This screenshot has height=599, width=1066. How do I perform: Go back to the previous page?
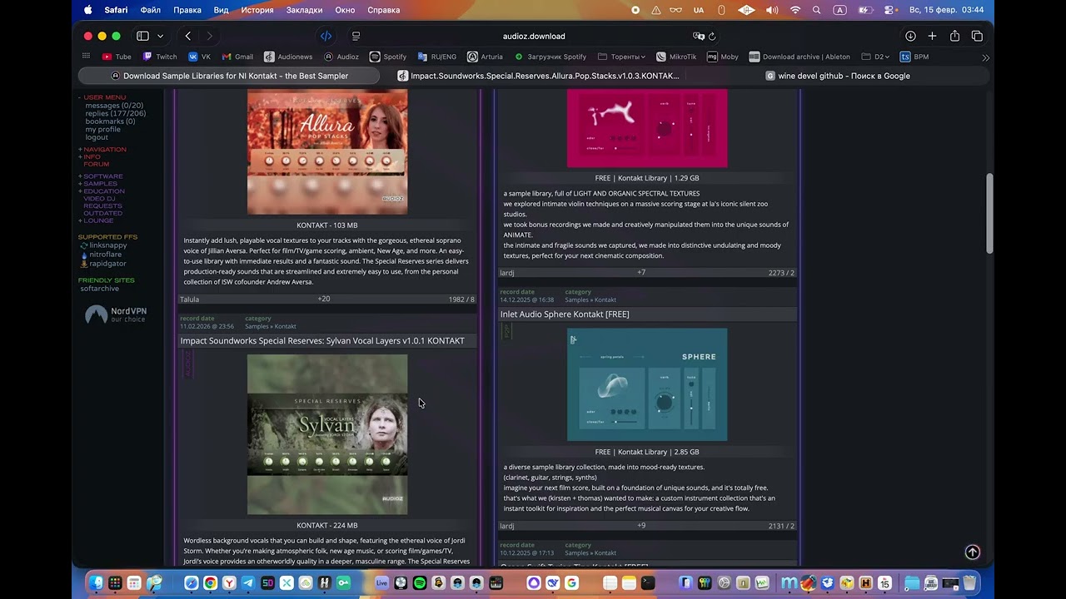click(188, 36)
